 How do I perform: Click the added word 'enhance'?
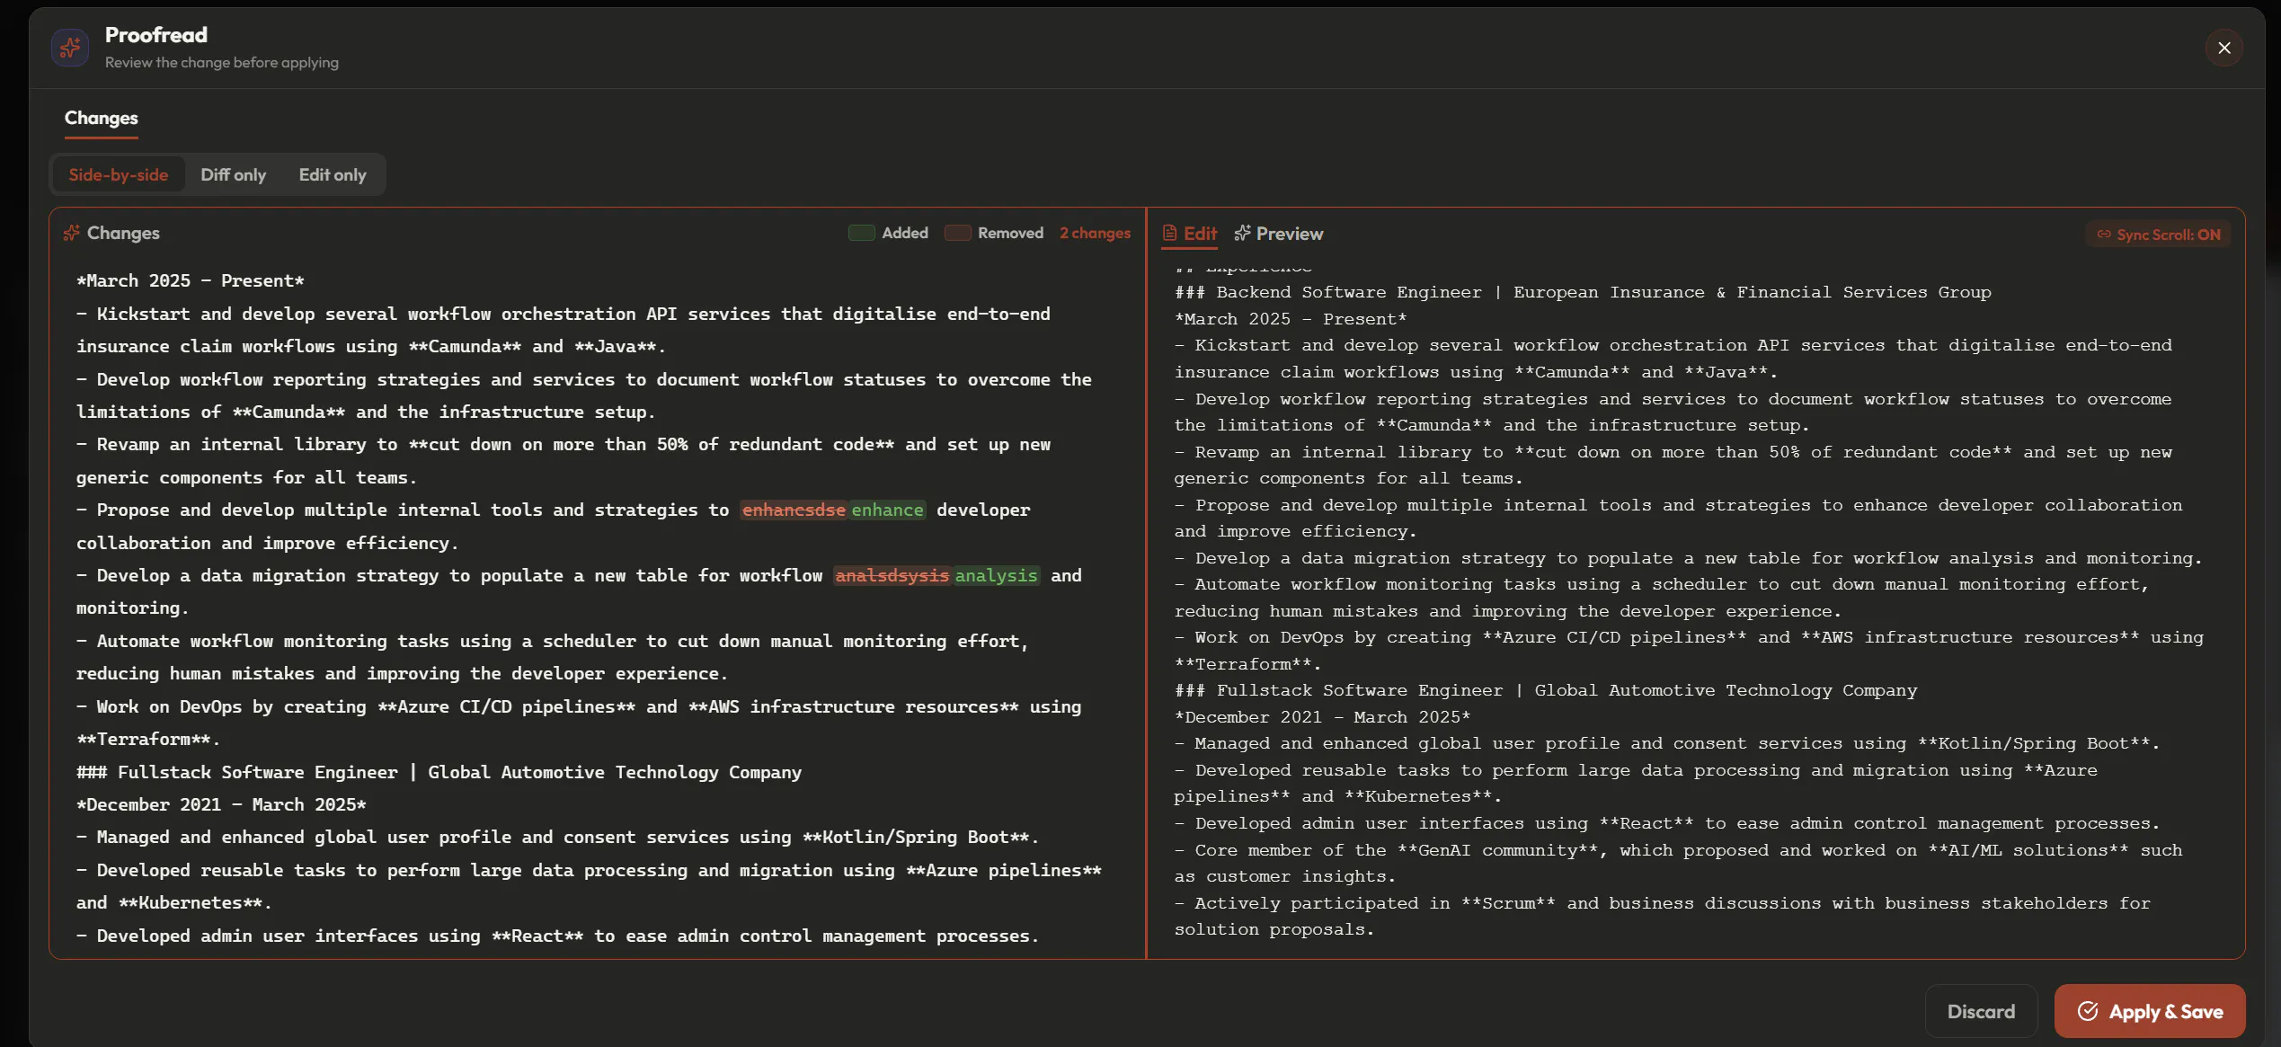coord(887,510)
